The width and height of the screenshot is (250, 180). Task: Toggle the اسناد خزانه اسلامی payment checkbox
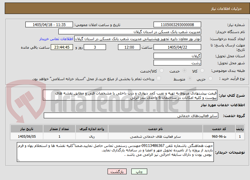(x=159, y=78)
